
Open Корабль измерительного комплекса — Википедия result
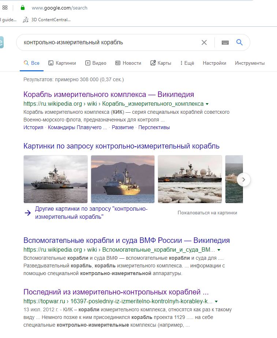coord(109,94)
